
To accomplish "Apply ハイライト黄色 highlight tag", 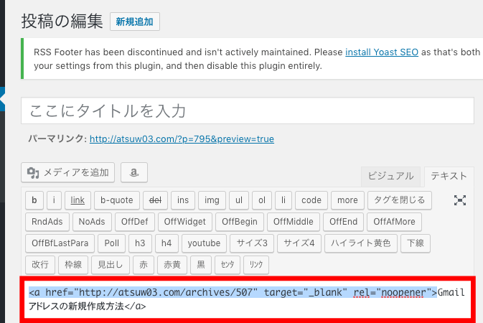I will pyautogui.click(x=361, y=243).
